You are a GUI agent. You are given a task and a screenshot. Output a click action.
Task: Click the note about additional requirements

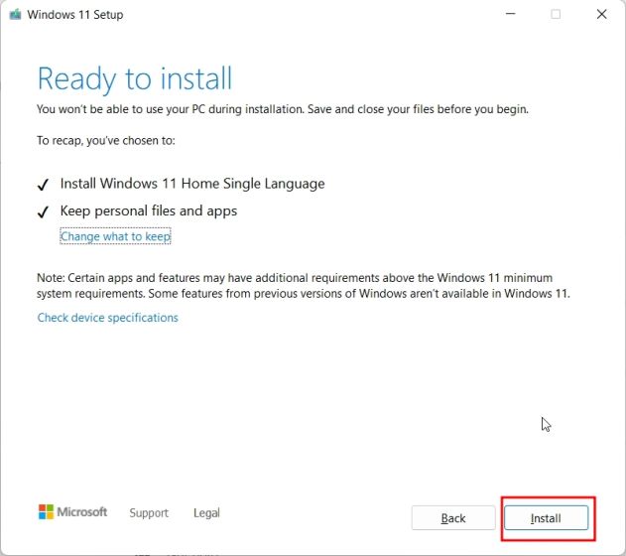click(x=304, y=286)
